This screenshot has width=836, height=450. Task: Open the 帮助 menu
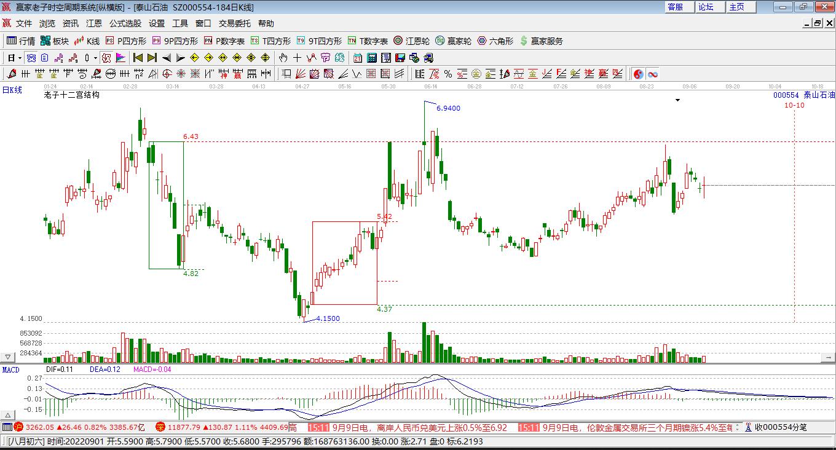click(x=266, y=23)
